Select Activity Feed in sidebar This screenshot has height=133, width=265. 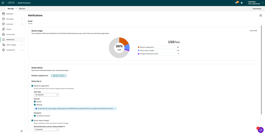pos(11,34)
